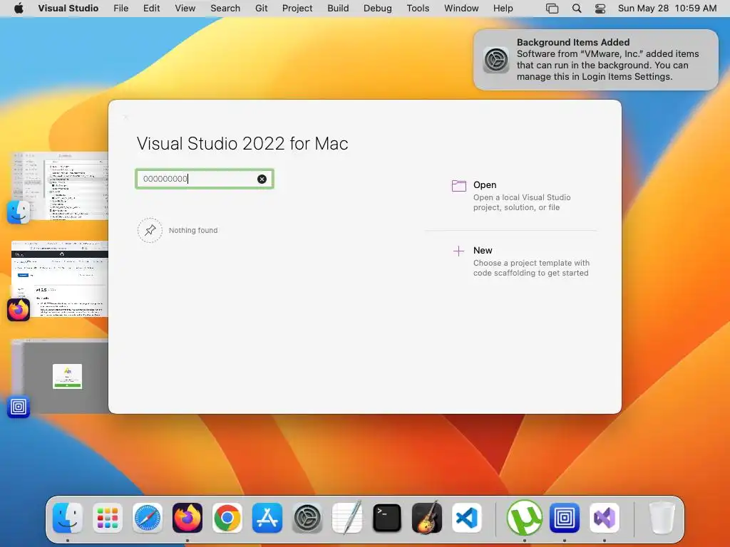This screenshot has width=730, height=547.
Task: Click the Visual Studio icon in the Dock
Action: tap(605, 518)
